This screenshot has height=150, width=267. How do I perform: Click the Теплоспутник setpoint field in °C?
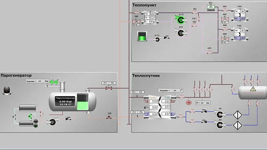[170, 90]
